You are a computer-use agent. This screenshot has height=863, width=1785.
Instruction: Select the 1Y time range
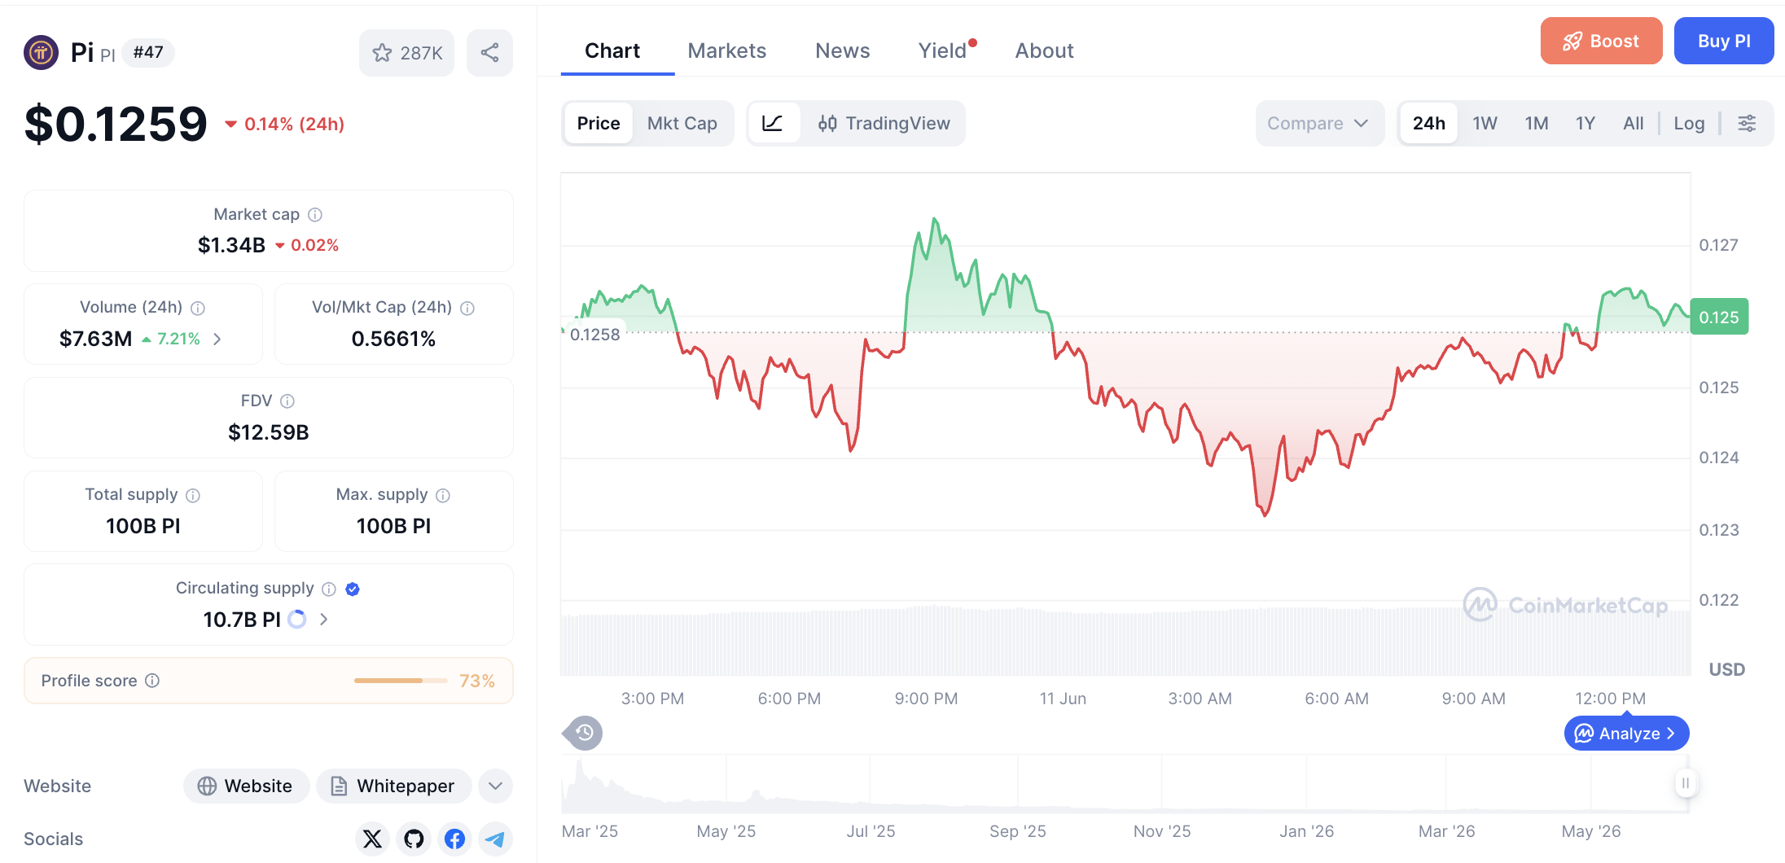(x=1585, y=124)
